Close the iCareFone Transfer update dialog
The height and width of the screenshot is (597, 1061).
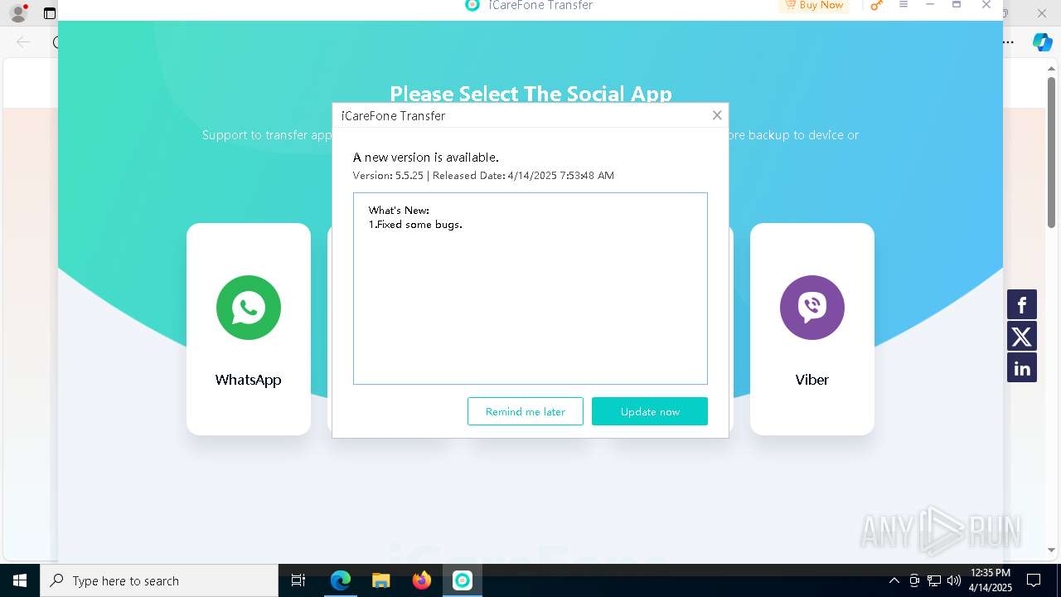(x=717, y=115)
